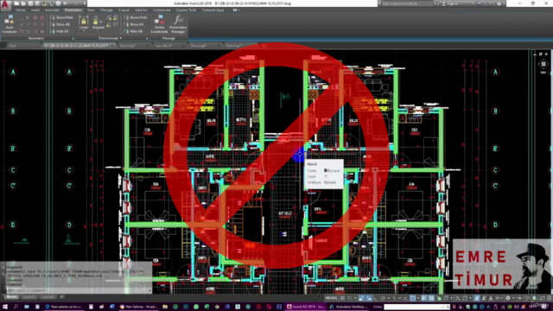Open Windows taskbar search
This screenshot has width=553, height=311.
16,307
